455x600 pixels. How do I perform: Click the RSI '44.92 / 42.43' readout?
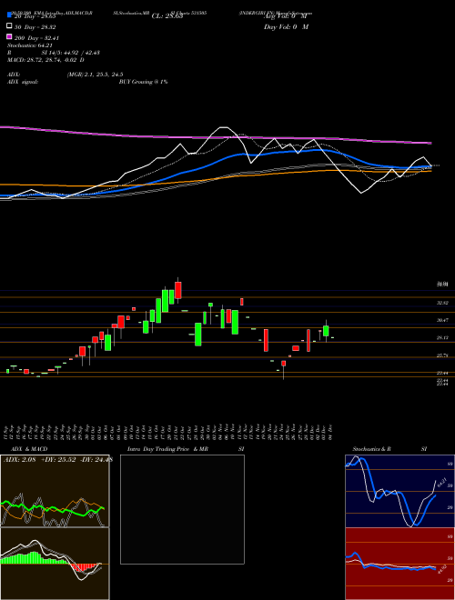pos(82,53)
